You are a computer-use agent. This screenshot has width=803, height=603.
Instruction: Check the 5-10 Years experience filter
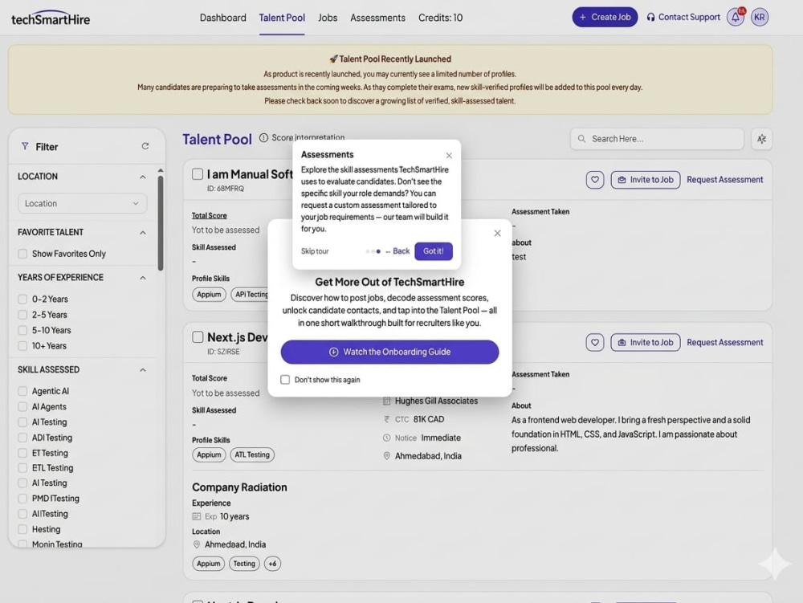(22, 330)
